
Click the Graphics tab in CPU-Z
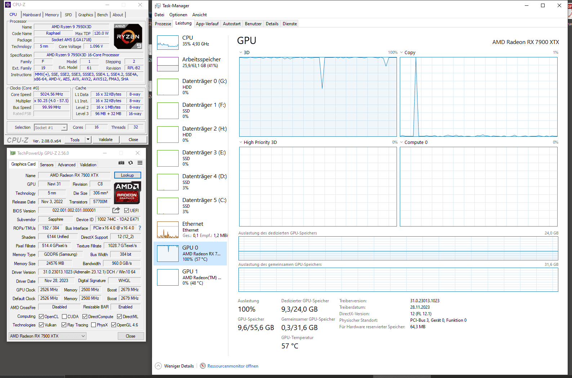click(86, 15)
